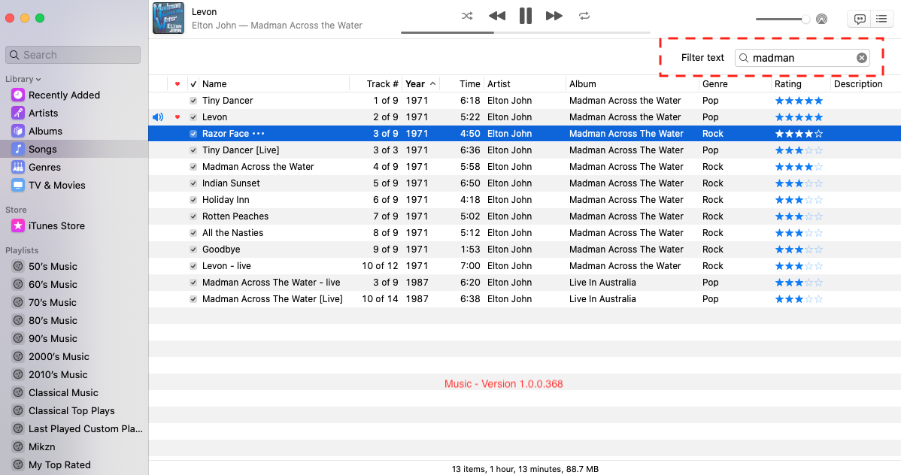Uncheck the Tiny Dancer checkbox
The width and height of the screenshot is (901, 475).
[193, 101]
